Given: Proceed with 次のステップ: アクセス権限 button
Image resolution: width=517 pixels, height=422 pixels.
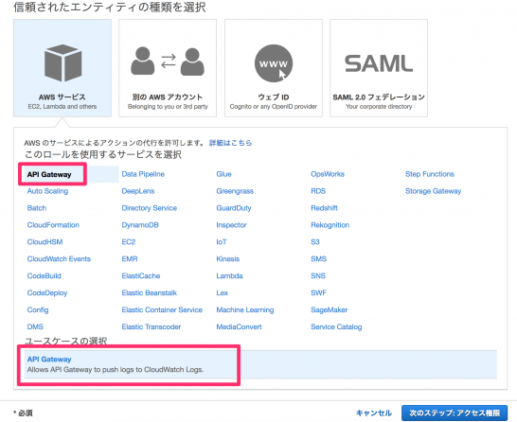Looking at the screenshot, I should (x=455, y=413).
